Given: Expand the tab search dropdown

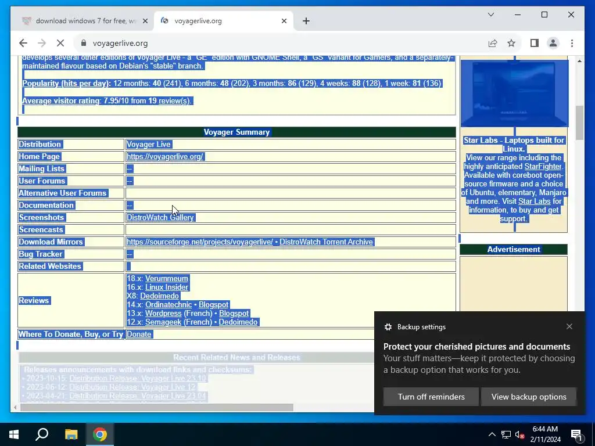Looking at the screenshot, I should tap(490, 15).
